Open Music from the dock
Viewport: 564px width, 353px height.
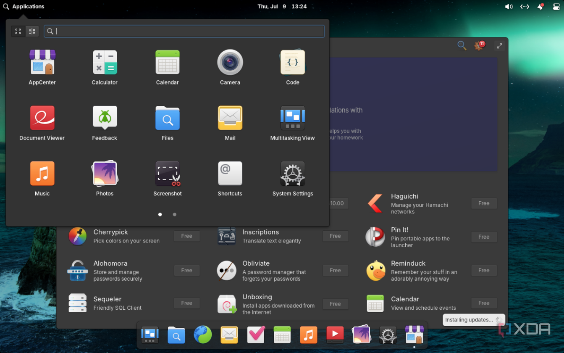[309, 335]
